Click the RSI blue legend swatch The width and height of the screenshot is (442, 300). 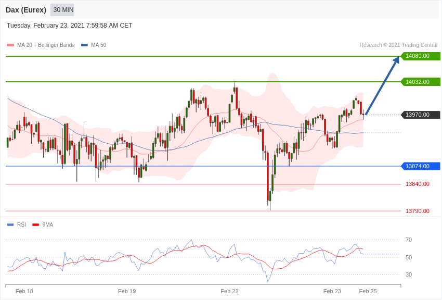[10, 225]
